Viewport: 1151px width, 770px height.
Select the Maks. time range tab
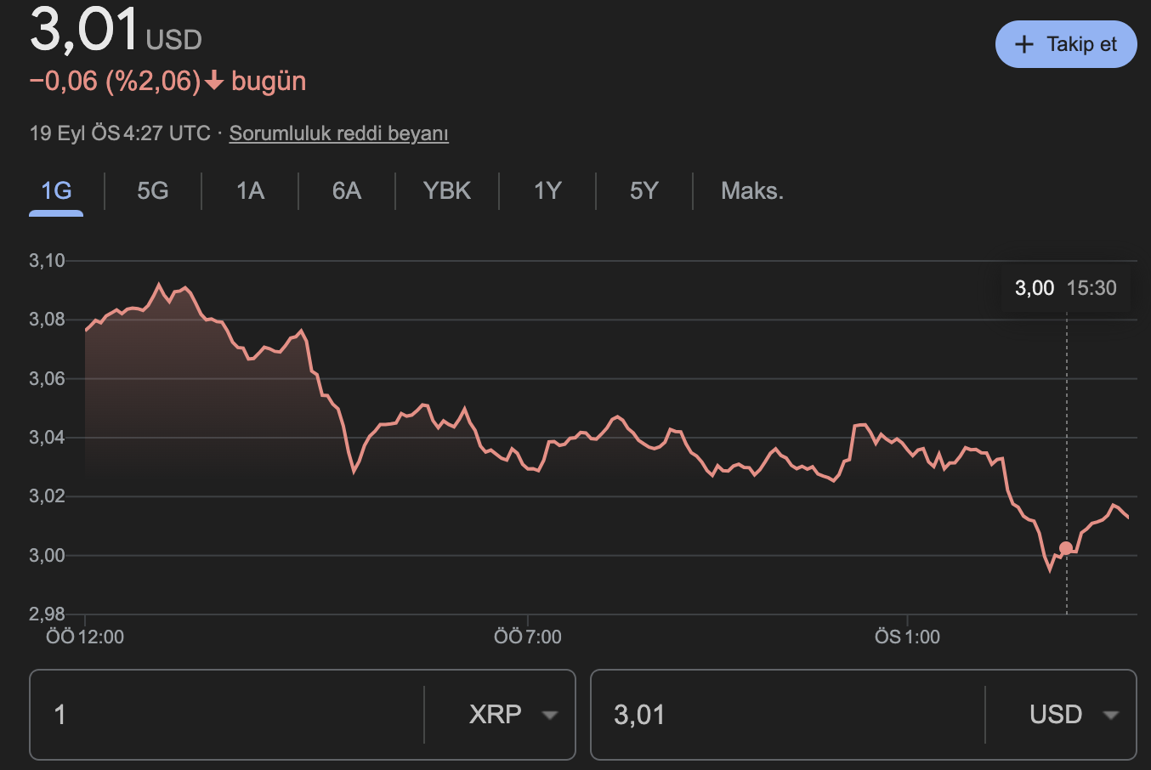coord(752,190)
